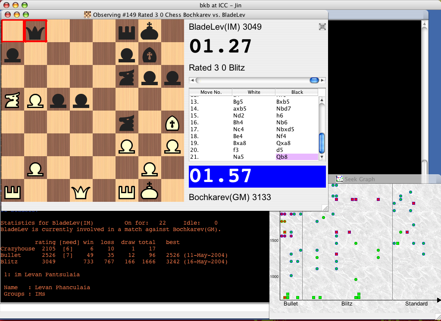Screen dimensions: 441x321
Task: Click the "Black" column header
Action: pos(297,92)
